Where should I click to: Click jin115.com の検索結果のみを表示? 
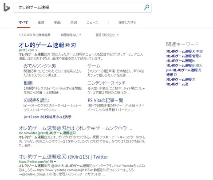47,117
